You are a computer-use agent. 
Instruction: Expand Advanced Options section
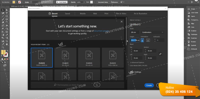(x=137, y=63)
